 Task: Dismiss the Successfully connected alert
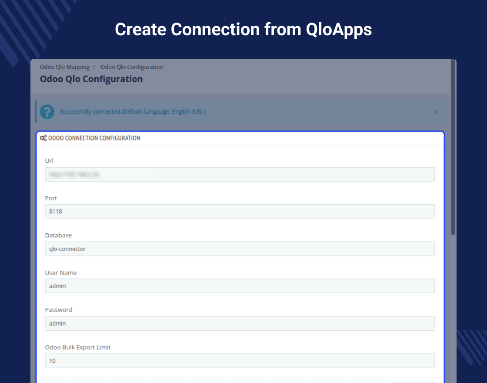435,112
